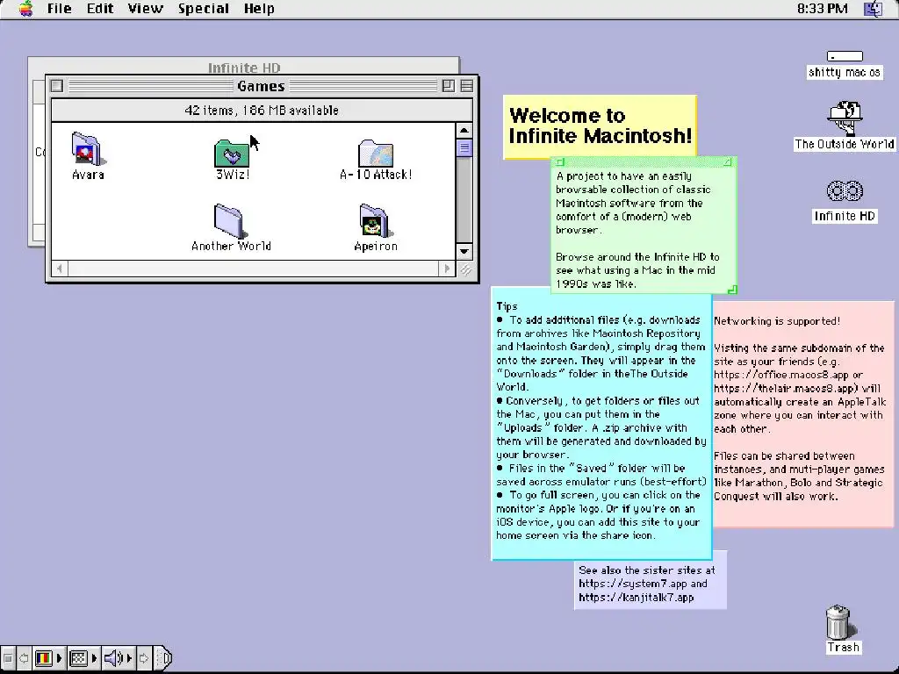Image resolution: width=899 pixels, height=674 pixels.
Task: Click the https://system7.app address text
Action: point(632,584)
